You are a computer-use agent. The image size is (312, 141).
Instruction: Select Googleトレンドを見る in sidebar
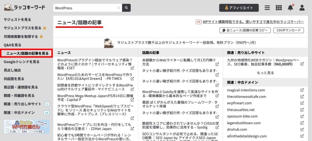22,62
